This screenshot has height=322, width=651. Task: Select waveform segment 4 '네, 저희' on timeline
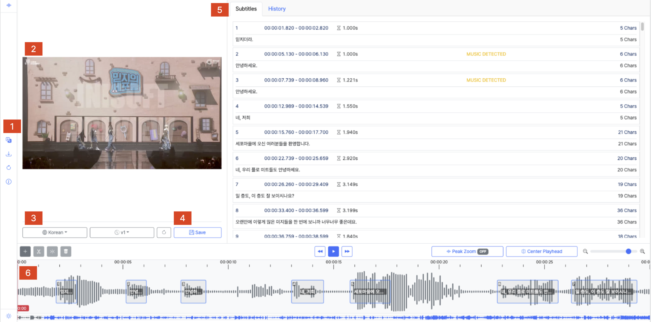coord(308,291)
